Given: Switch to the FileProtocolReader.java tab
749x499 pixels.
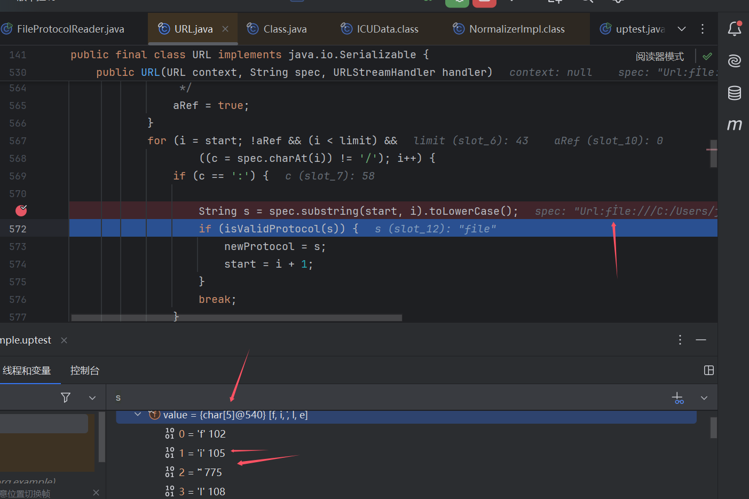Looking at the screenshot, I should 70,29.
